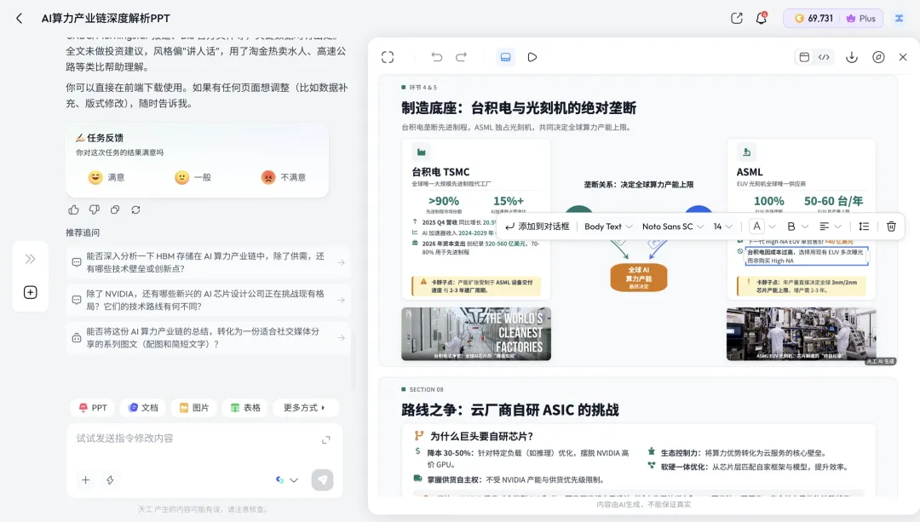The width and height of the screenshot is (920, 522).
Task: Switch to the preview window mode
Action: click(804, 57)
